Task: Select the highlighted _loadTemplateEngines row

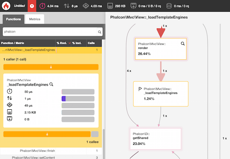Action: coord(51,50)
